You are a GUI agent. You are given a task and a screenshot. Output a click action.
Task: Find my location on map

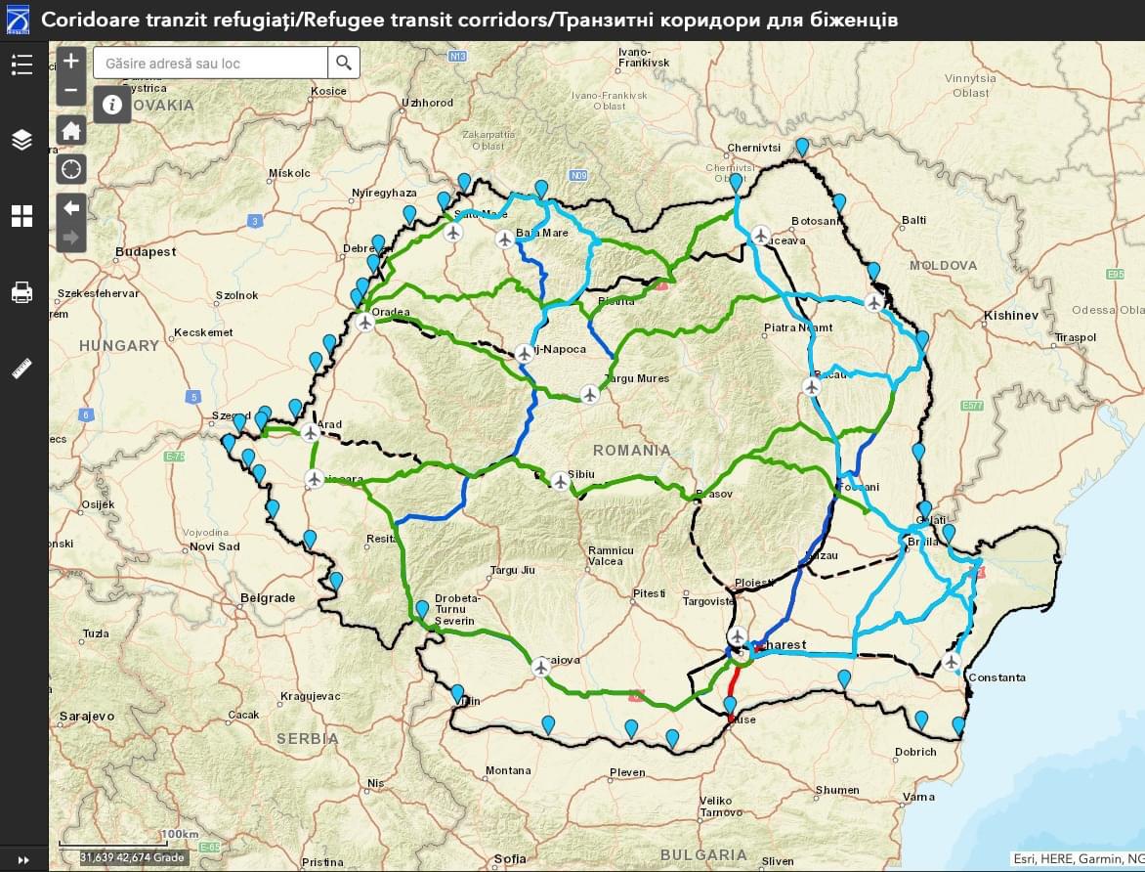click(71, 169)
